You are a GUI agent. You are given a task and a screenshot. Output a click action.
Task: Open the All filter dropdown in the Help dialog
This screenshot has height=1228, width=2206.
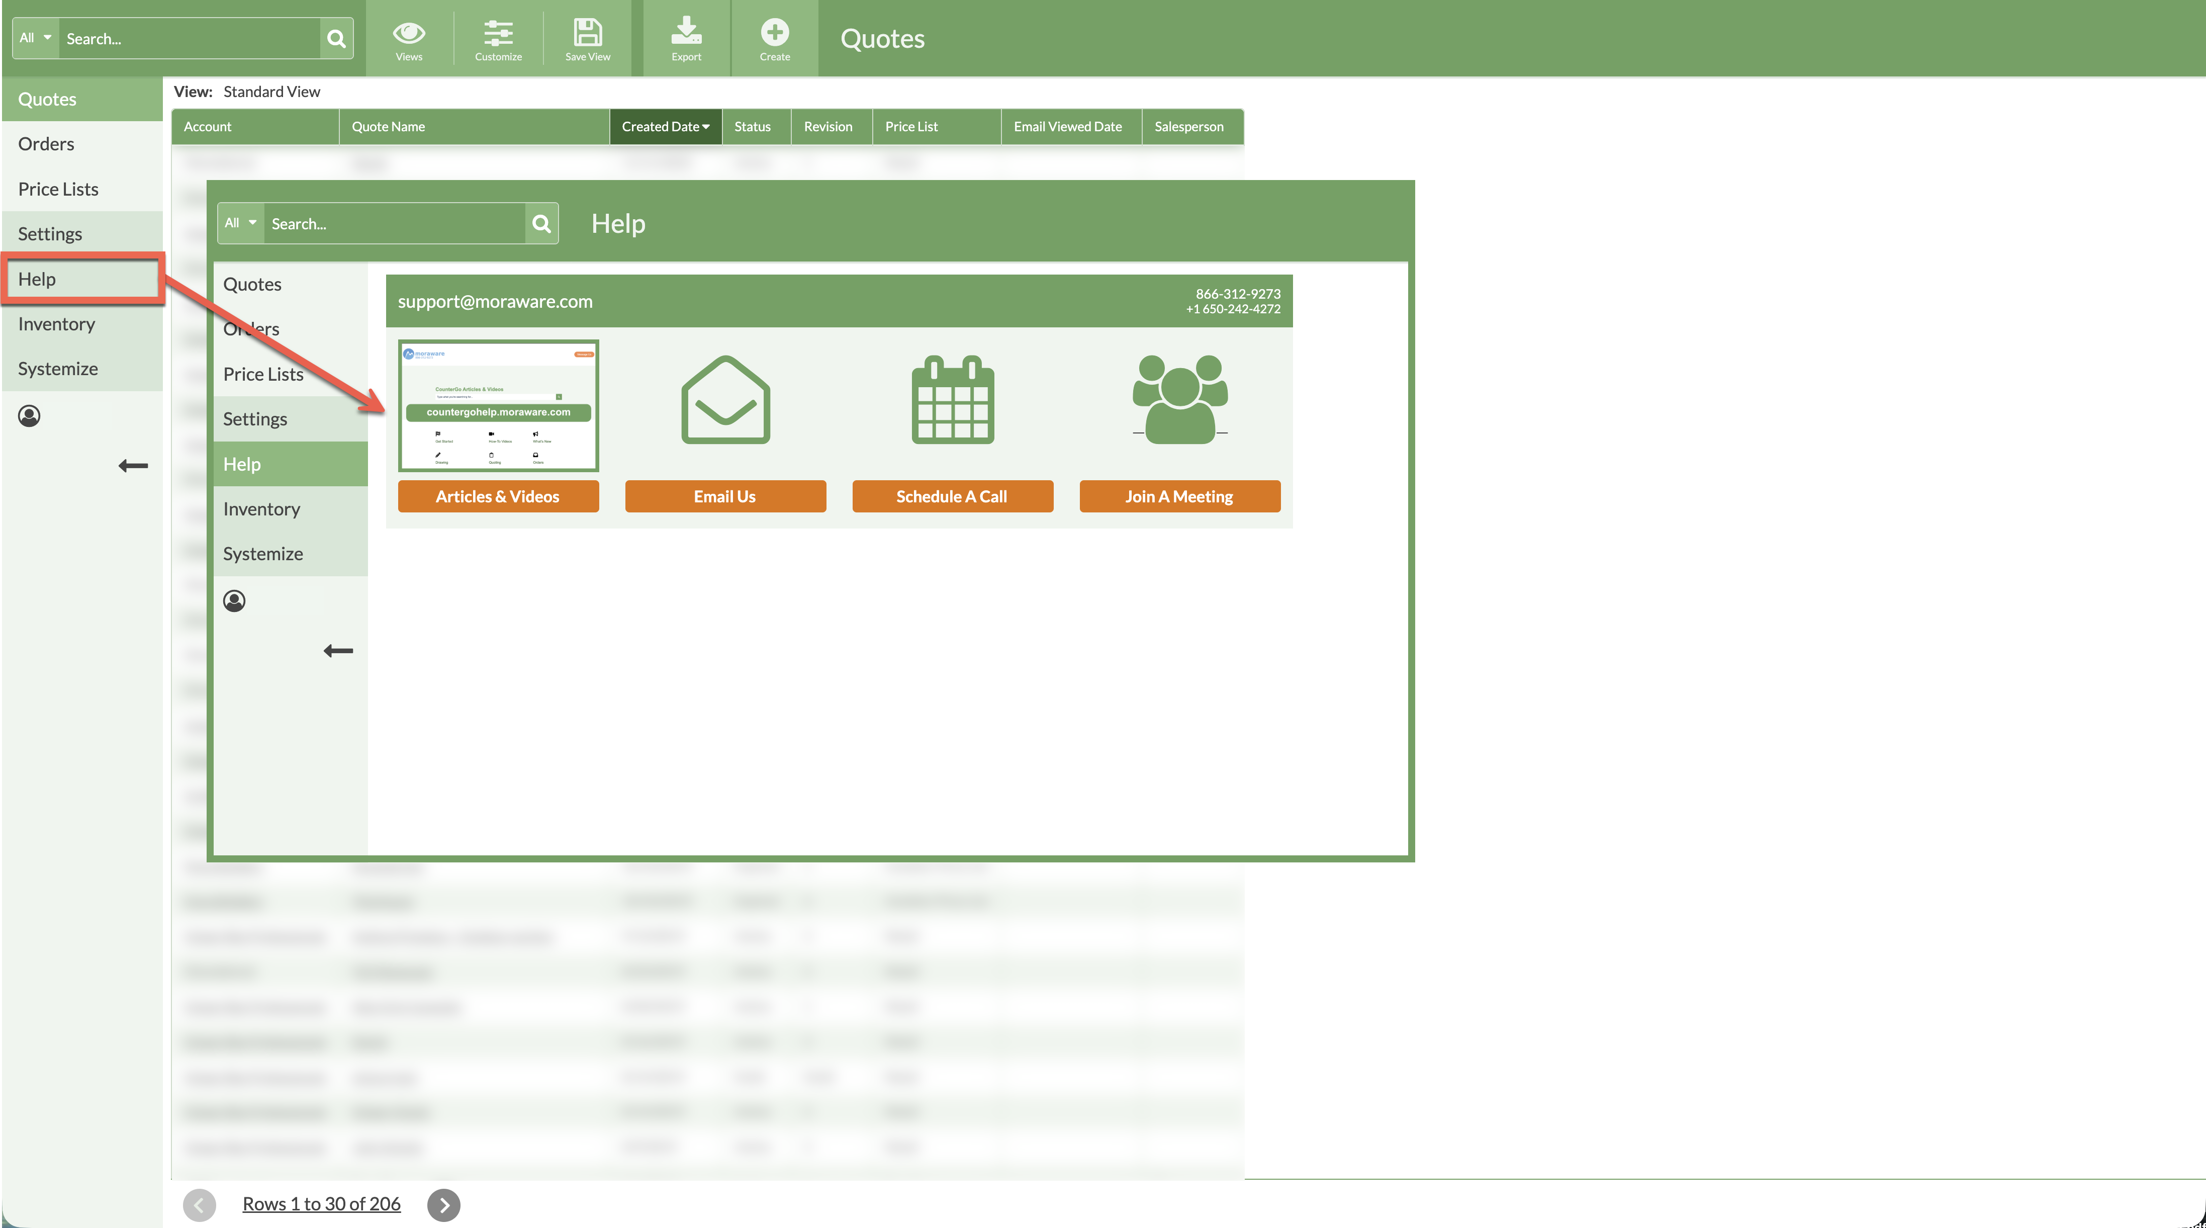240,223
